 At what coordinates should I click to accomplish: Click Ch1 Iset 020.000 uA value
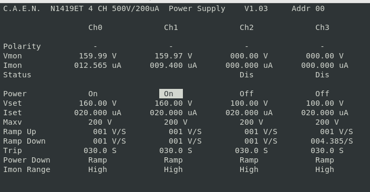[173, 113]
